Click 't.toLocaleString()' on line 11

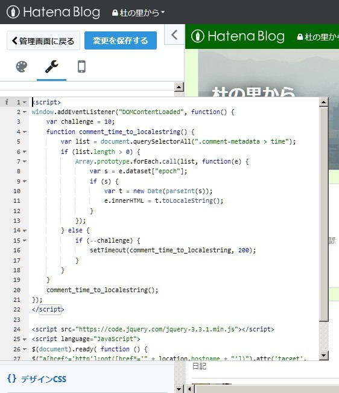[189, 201]
